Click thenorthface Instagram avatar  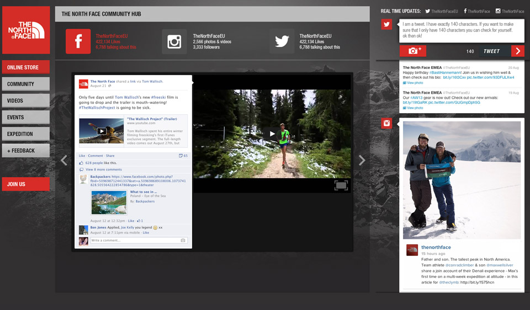pos(412,250)
